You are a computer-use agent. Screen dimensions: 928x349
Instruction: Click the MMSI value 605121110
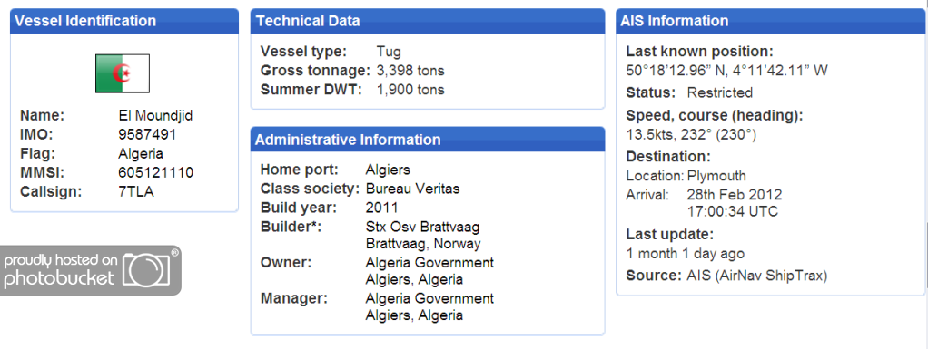click(155, 172)
